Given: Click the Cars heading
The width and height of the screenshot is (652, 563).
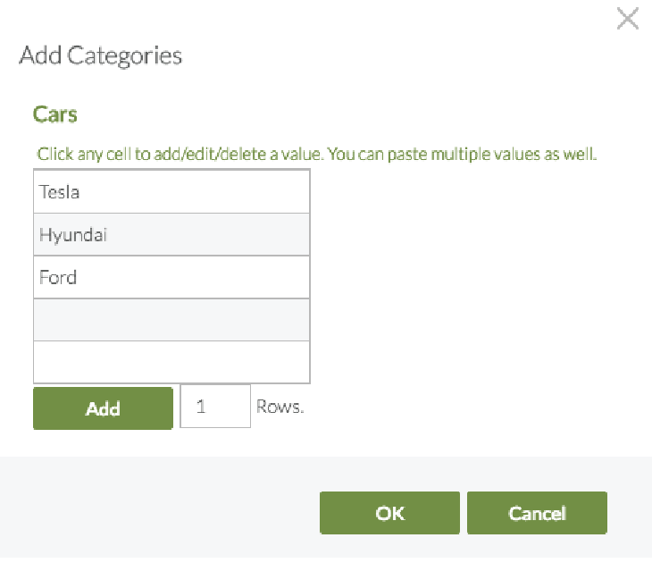Looking at the screenshot, I should pos(55,114).
